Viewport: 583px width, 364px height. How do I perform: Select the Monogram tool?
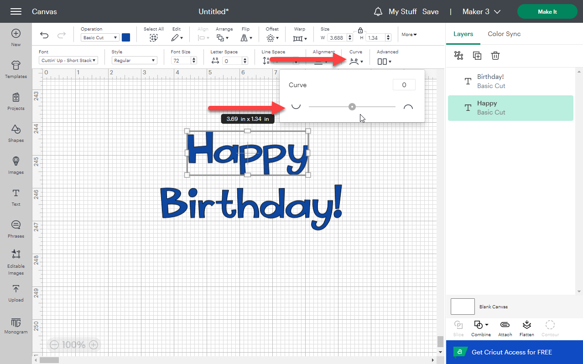click(x=16, y=325)
